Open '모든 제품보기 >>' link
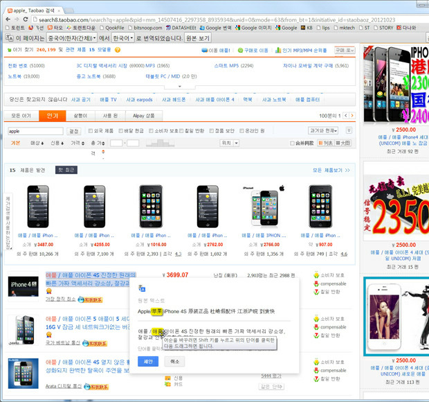The image size is (429, 402). tap(331, 171)
